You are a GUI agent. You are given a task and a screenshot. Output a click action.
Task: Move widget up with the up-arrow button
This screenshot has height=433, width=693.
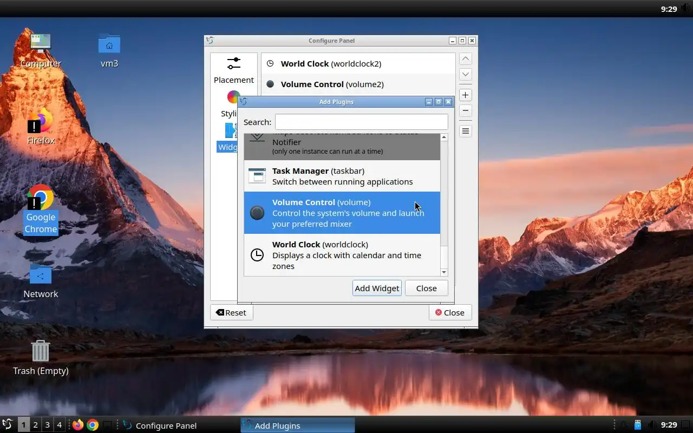click(x=465, y=58)
